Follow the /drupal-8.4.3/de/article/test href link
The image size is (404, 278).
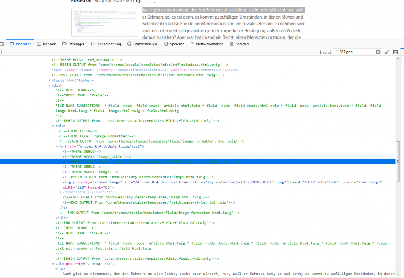(110, 146)
